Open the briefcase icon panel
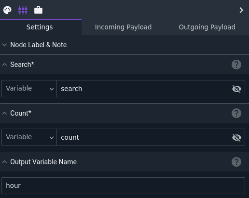The width and height of the screenshot is (249, 198). point(38,10)
